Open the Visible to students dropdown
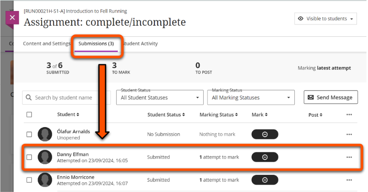The height and width of the screenshot is (192, 368). click(x=325, y=19)
